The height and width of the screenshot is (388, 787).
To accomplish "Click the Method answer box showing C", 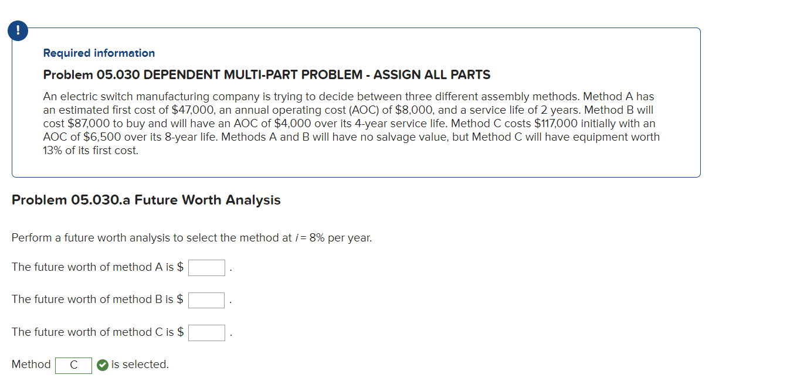I will (x=73, y=365).
